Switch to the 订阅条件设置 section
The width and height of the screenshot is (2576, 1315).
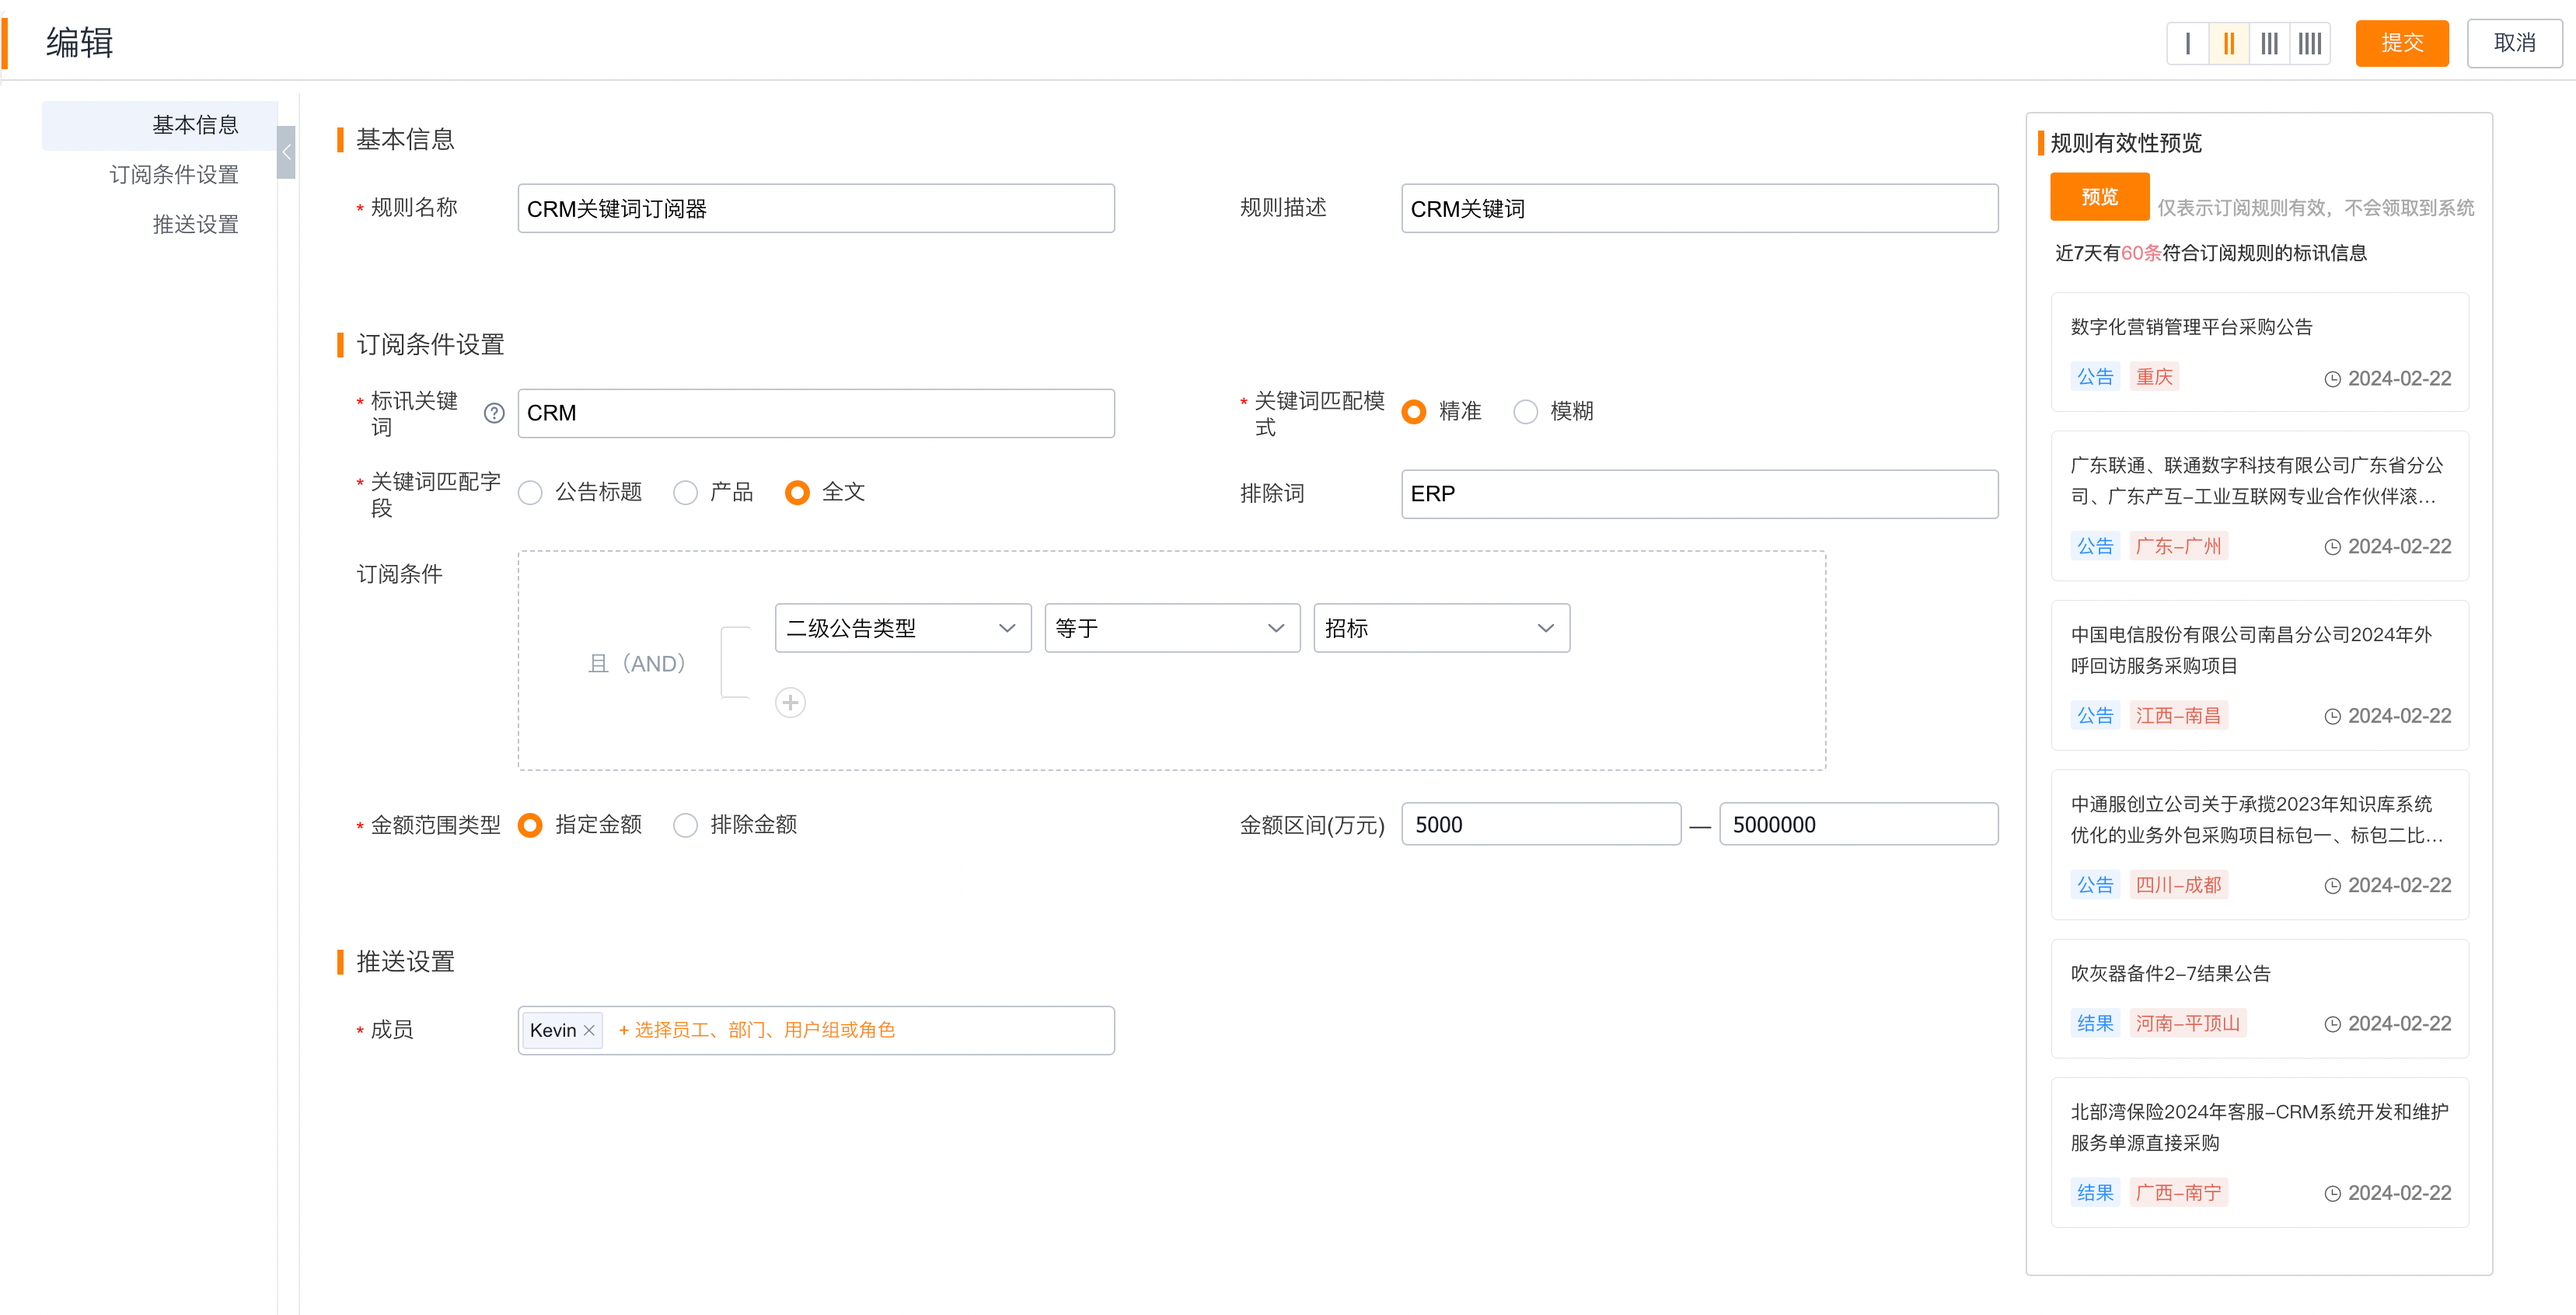(174, 174)
